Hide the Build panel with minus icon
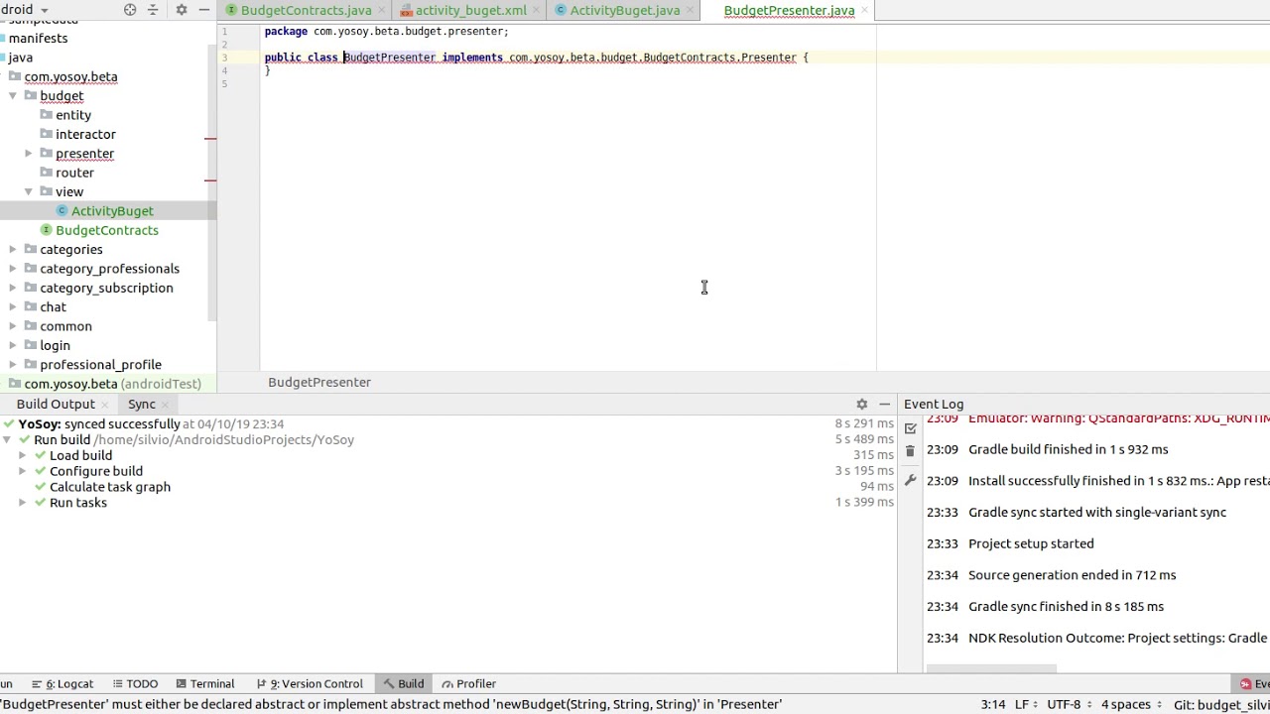Screen dimensions: 1270x714 pyautogui.click(x=885, y=405)
